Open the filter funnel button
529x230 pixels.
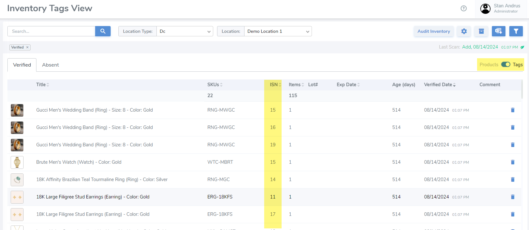(x=516, y=31)
